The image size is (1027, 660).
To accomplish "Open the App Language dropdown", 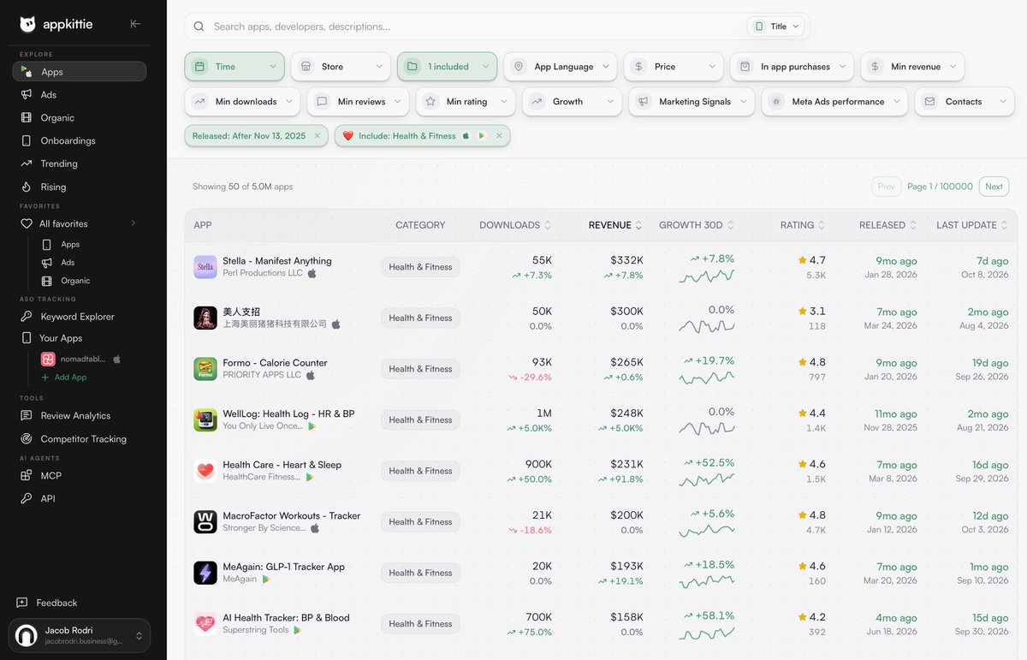I will click(561, 67).
